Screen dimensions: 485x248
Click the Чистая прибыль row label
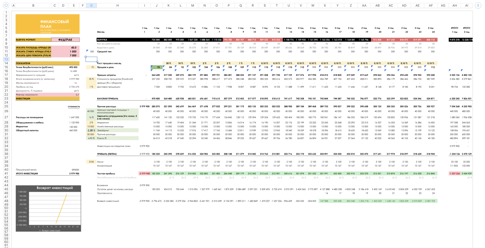coord(106,174)
